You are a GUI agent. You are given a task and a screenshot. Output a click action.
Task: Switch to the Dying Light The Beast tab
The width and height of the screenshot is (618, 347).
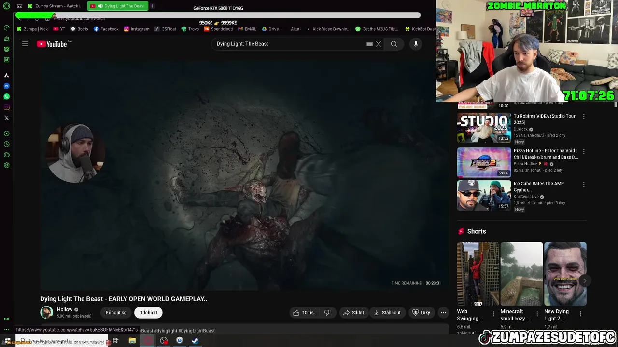118,6
